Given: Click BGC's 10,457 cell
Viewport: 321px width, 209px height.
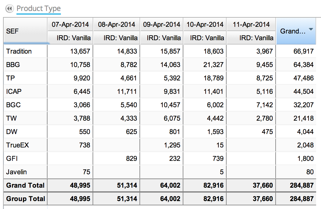Looking at the screenshot, I should [170, 105].
